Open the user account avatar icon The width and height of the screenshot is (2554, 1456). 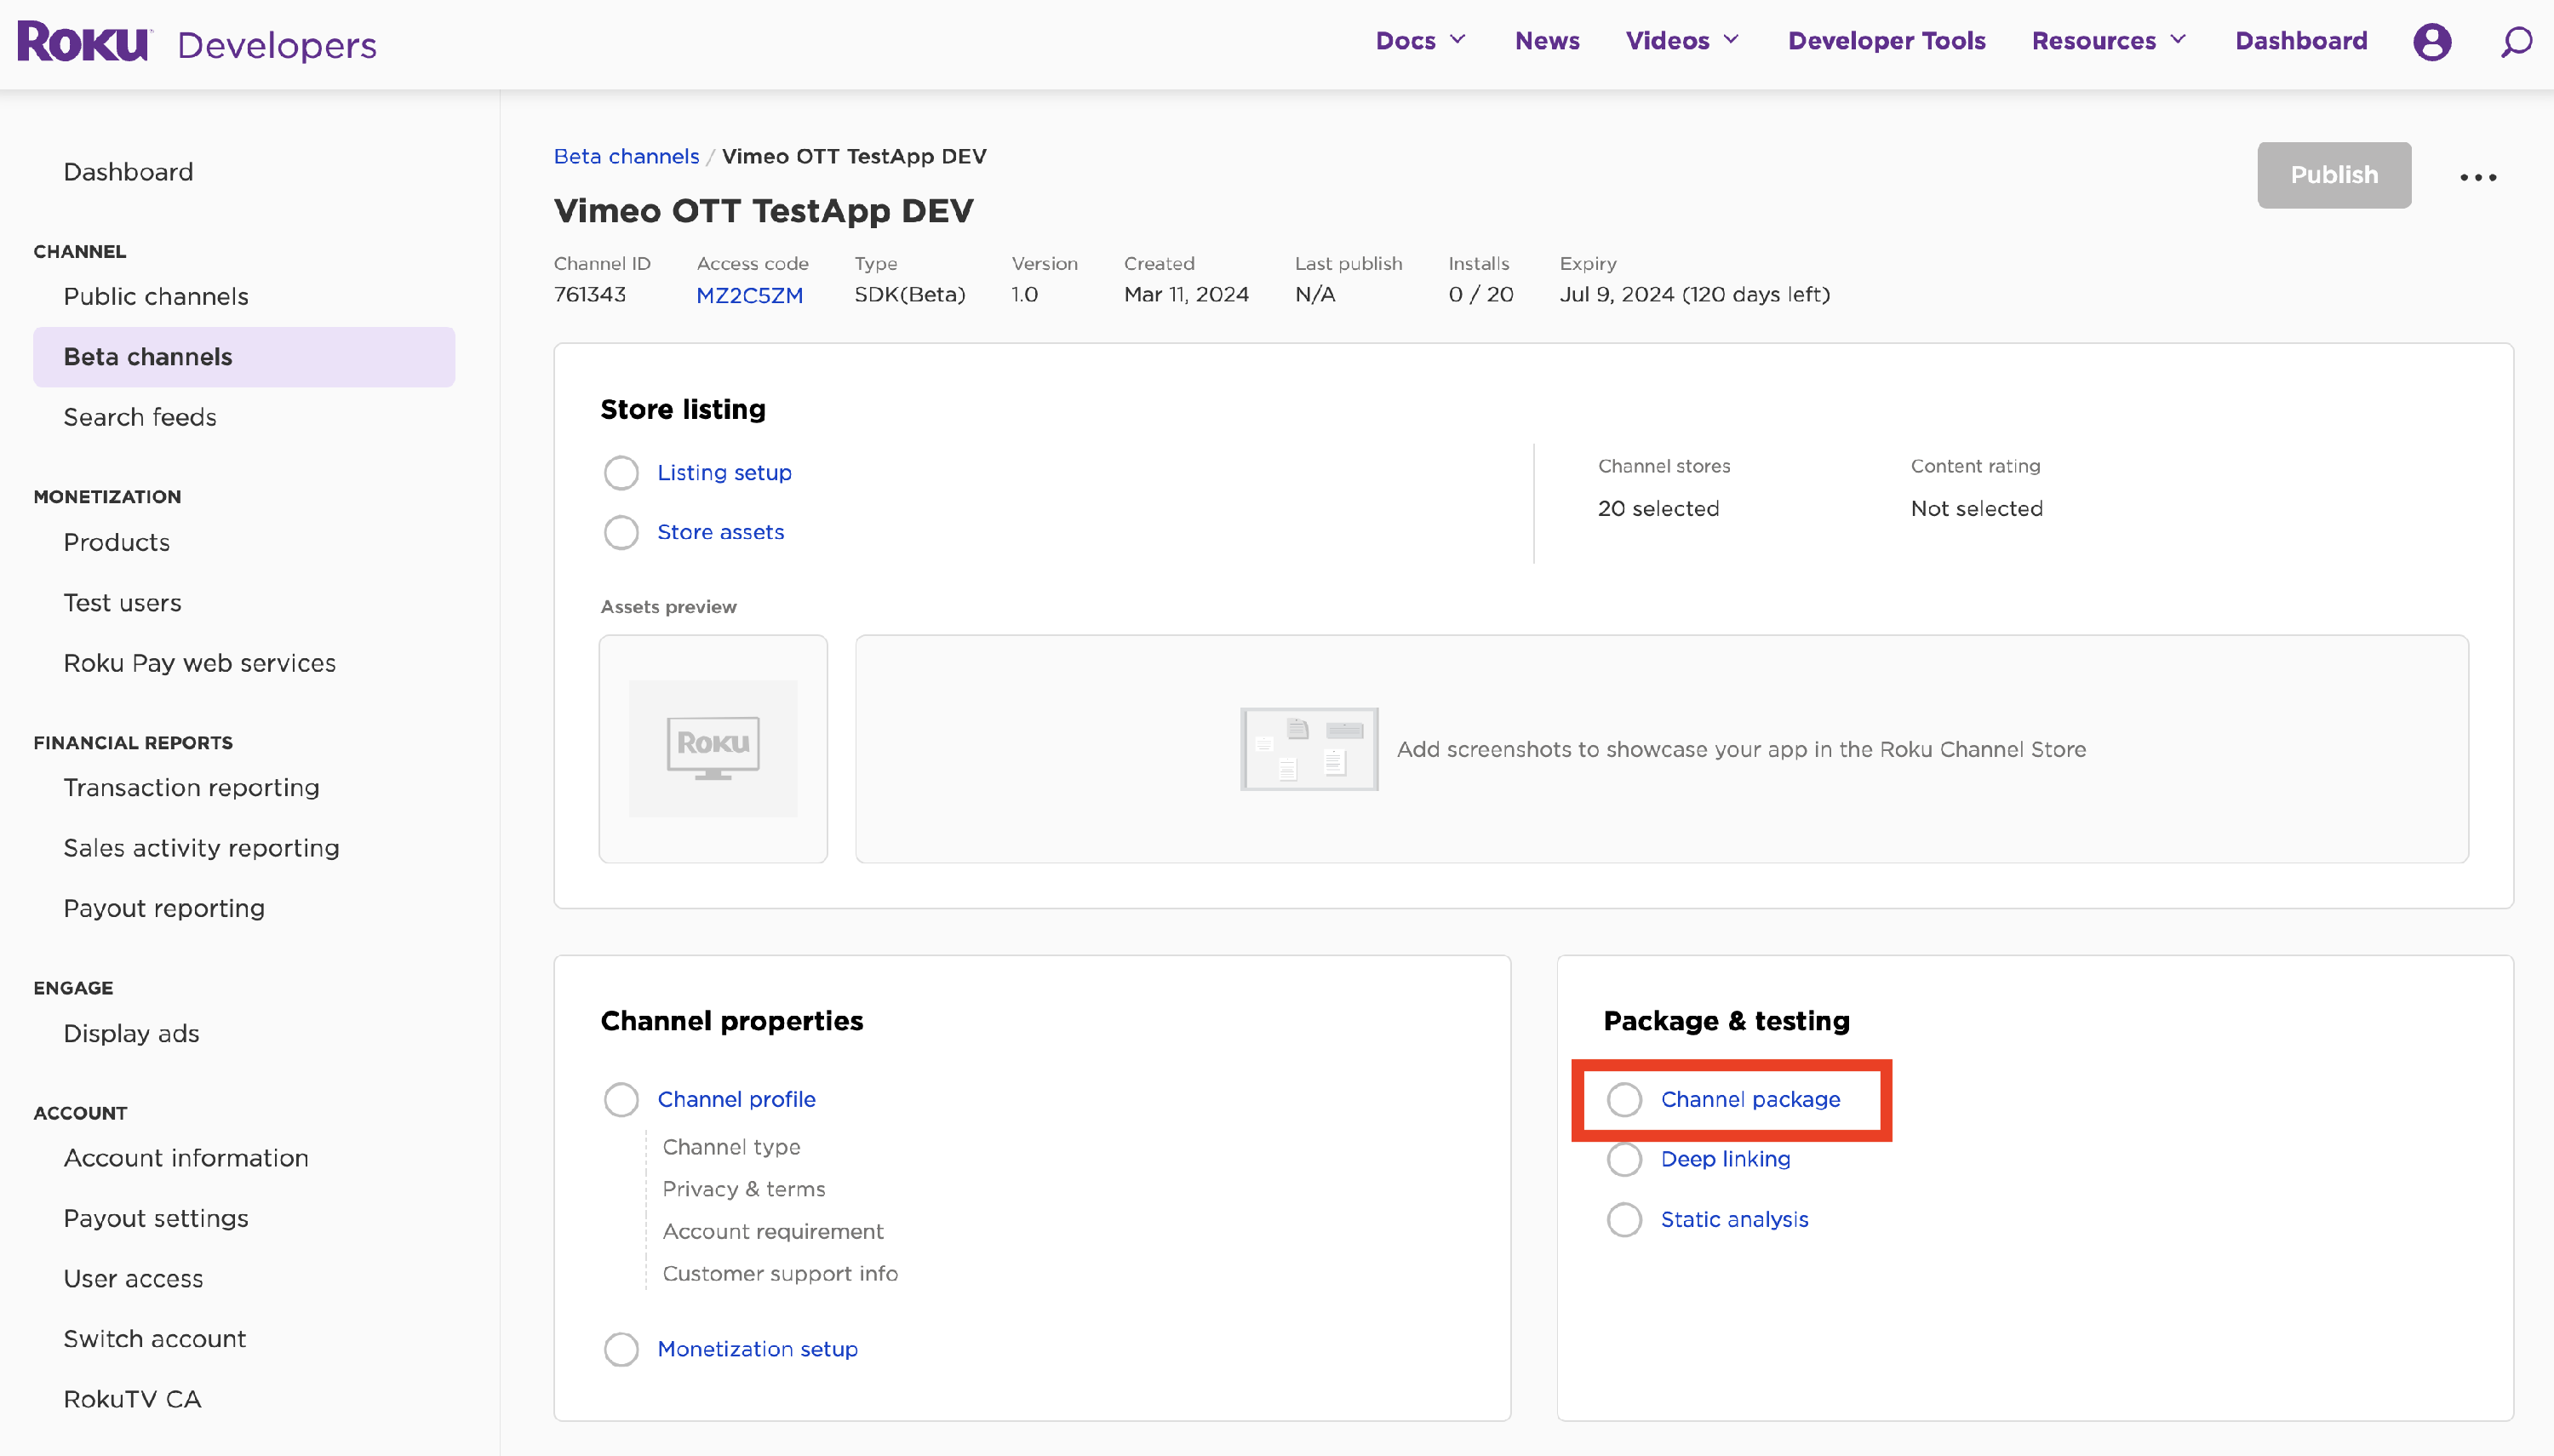2431,42
